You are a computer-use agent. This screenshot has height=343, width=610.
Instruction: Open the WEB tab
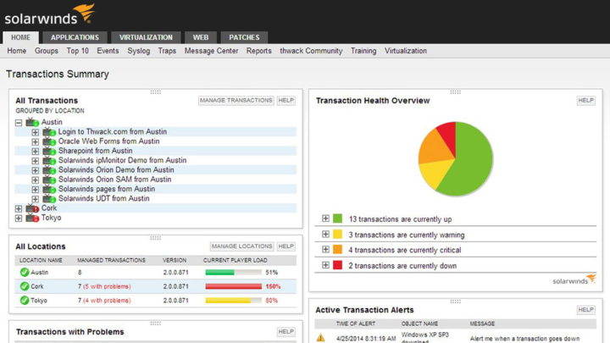pyautogui.click(x=201, y=37)
